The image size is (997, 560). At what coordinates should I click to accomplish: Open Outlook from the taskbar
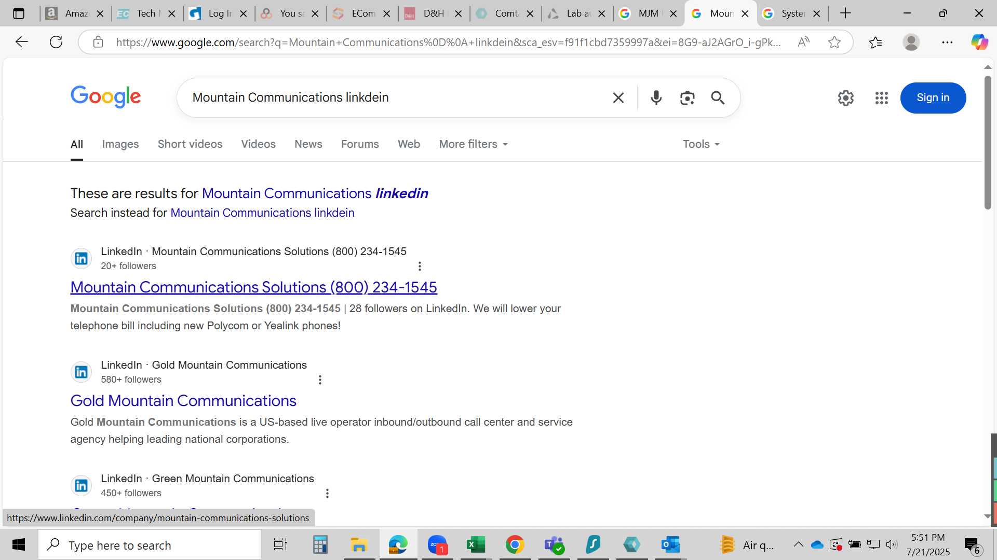(x=670, y=544)
